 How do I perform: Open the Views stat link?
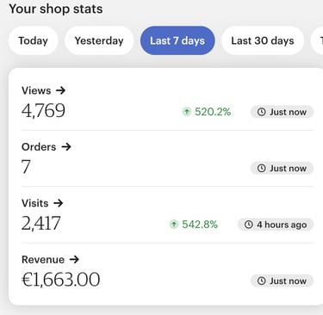[x=44, y=90]
